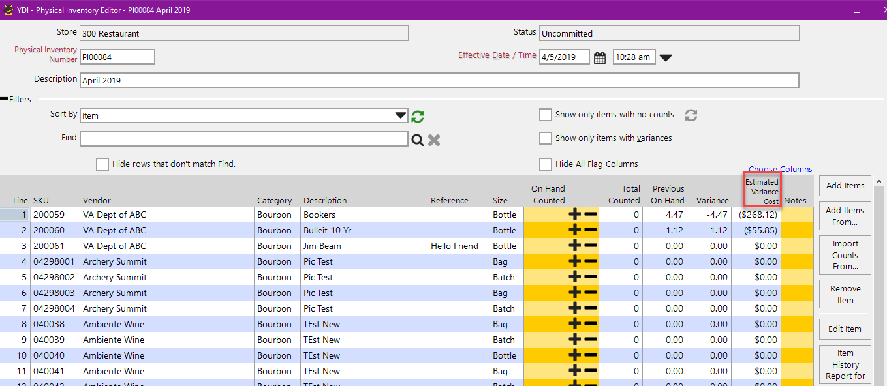Click the green refresh icon beside Sort By
887x386 pixels.
pos(418,116)
